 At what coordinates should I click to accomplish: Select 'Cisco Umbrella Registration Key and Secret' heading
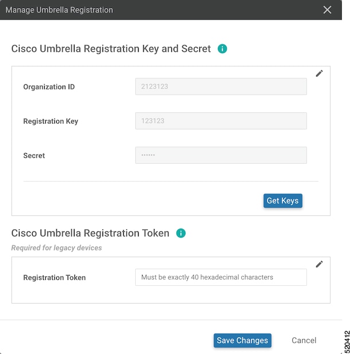click(111, 49)
